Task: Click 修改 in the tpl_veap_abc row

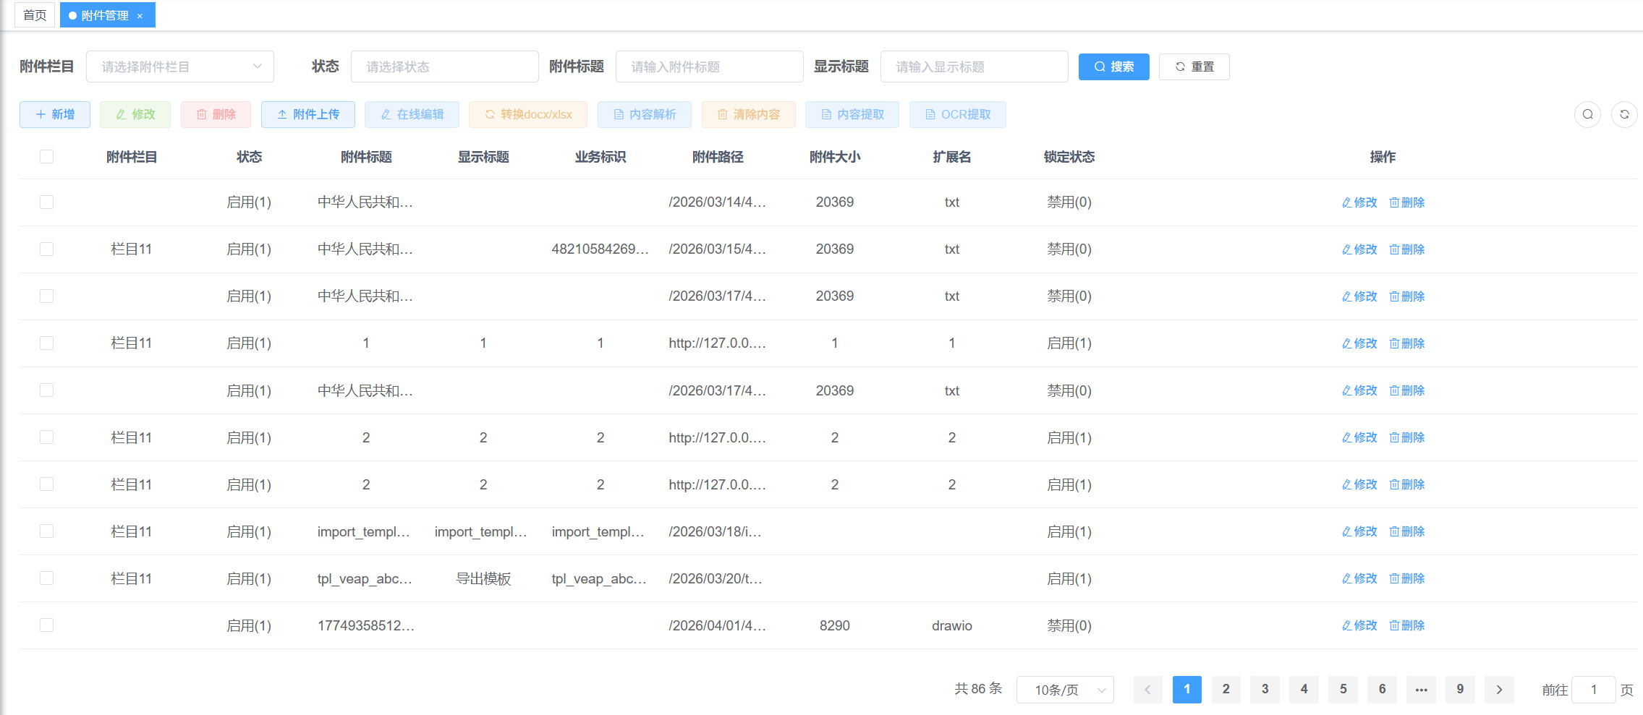Action: [x=1359, y=578]
